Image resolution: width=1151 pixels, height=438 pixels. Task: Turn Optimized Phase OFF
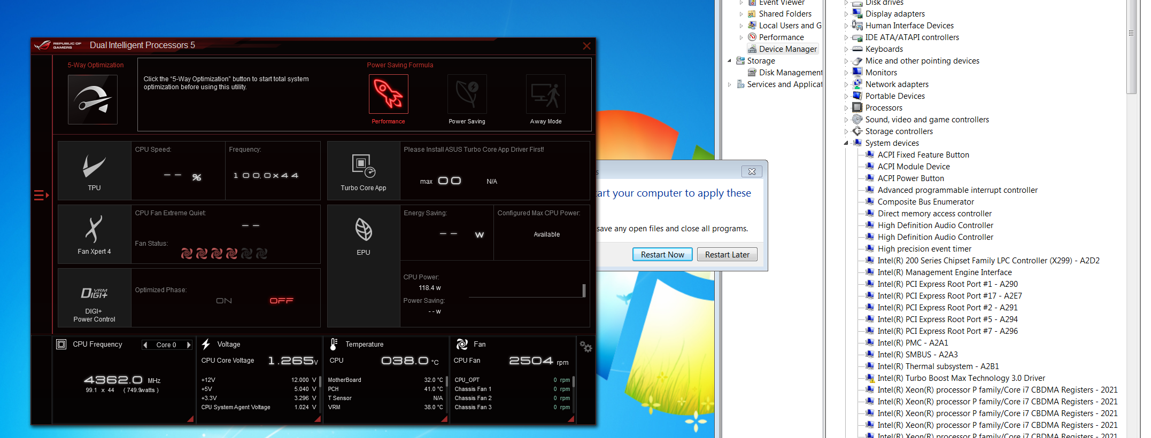[282, 301]
